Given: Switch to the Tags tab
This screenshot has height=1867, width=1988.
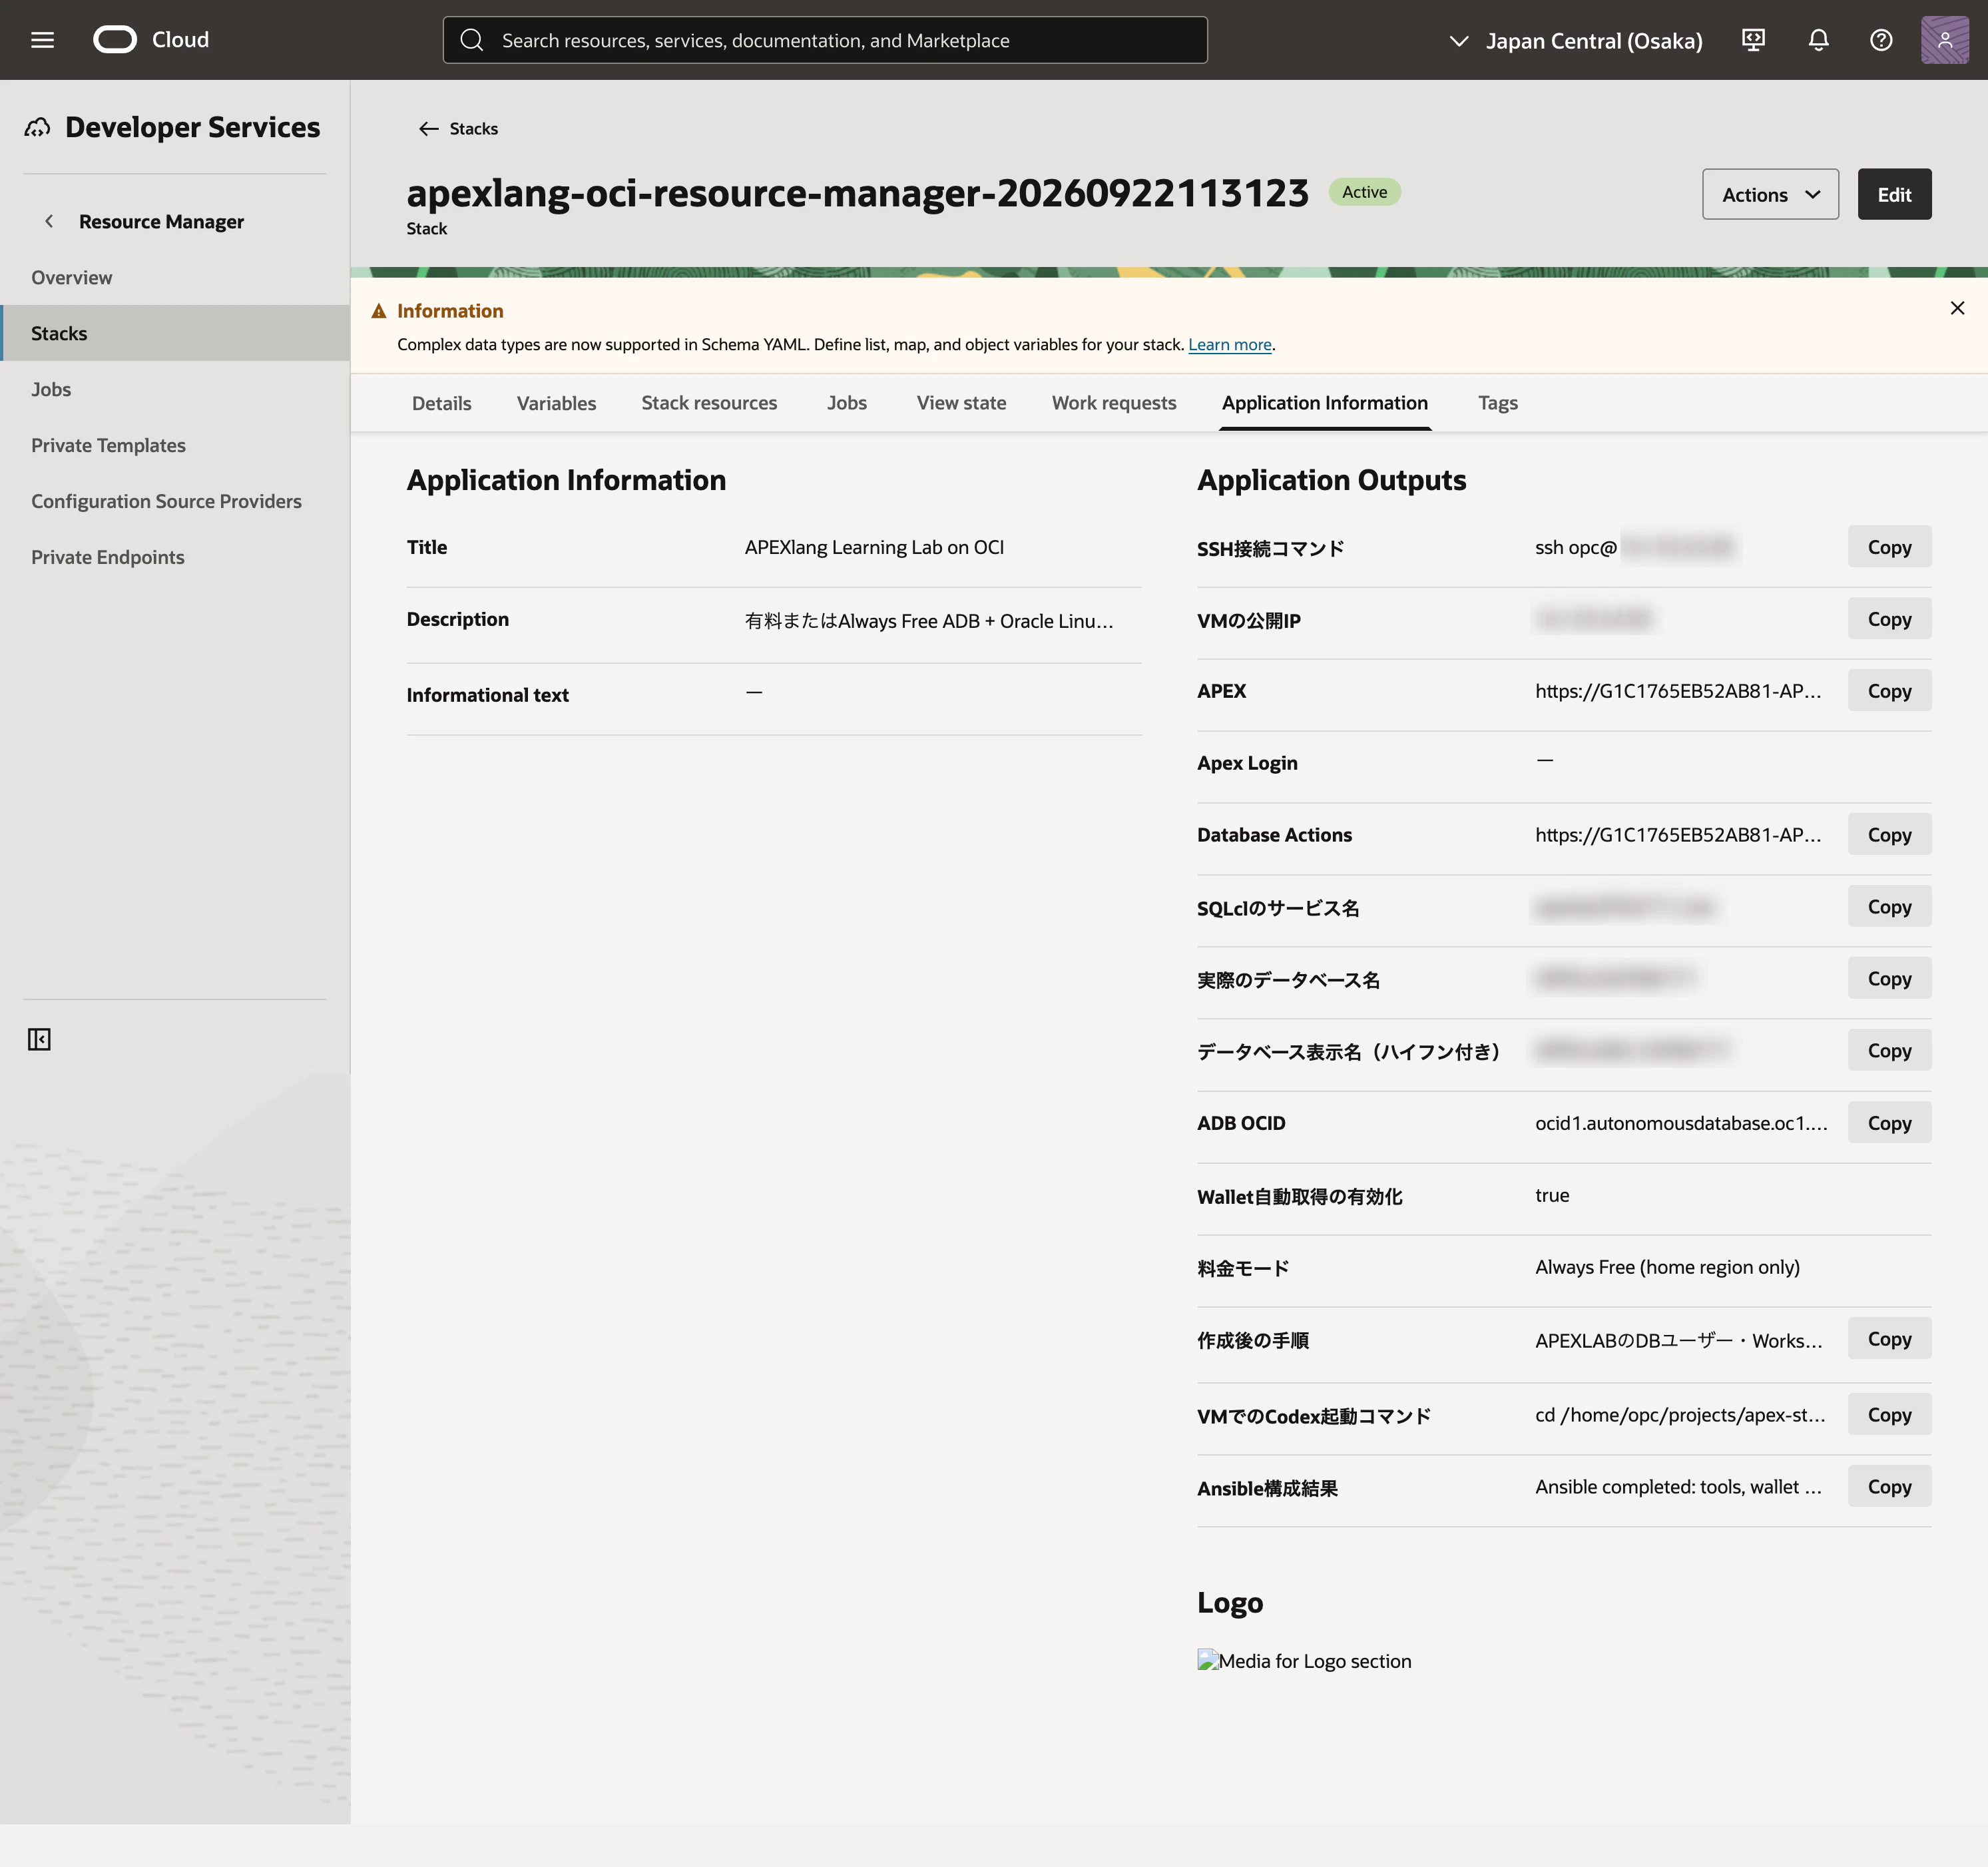Looking at the screenshot, I should tap(1498, 403).
